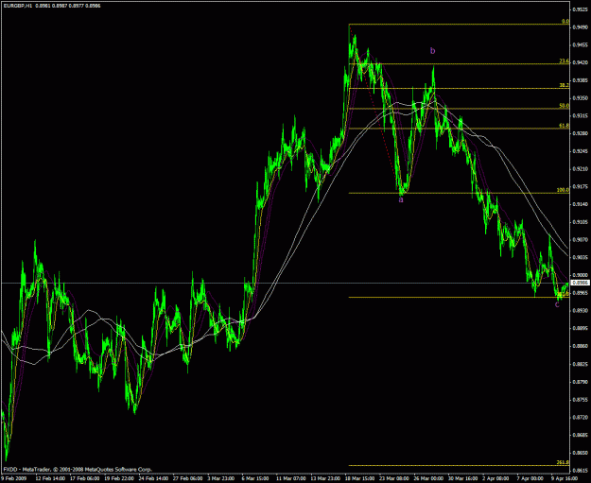Click the 261.8 Fibonacci level label

[x=564, y=462]
